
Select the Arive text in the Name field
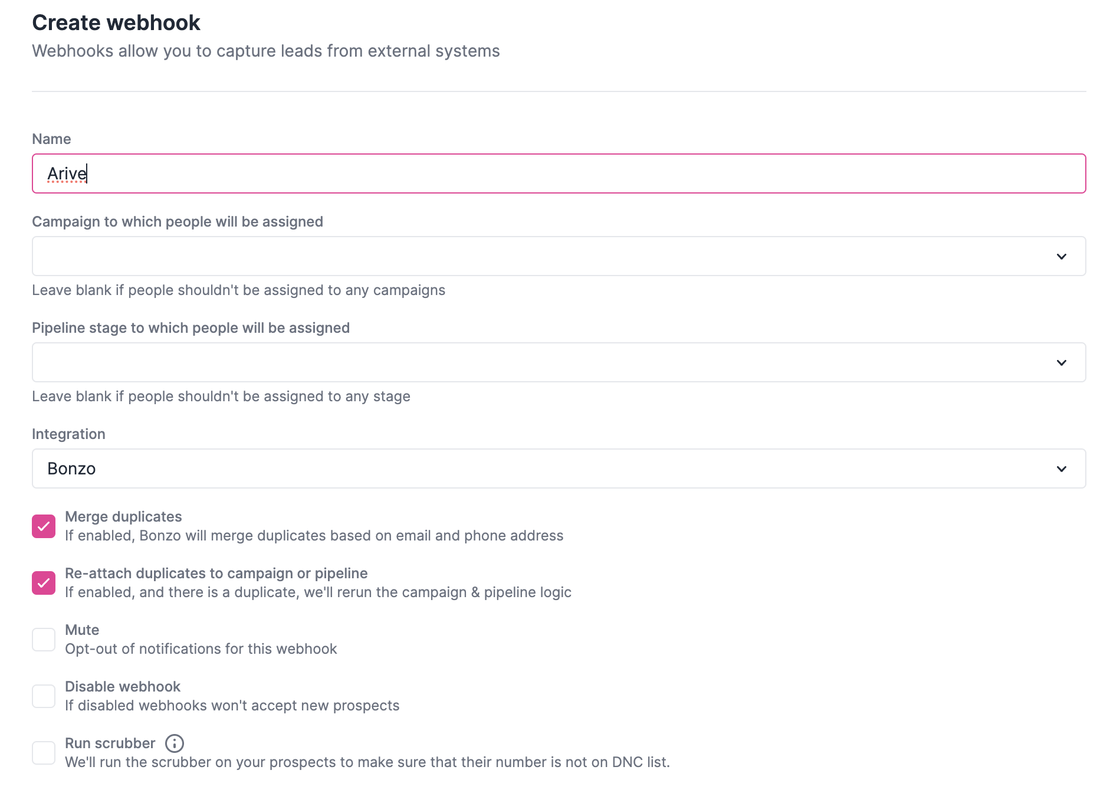click(x=67, y=173)
